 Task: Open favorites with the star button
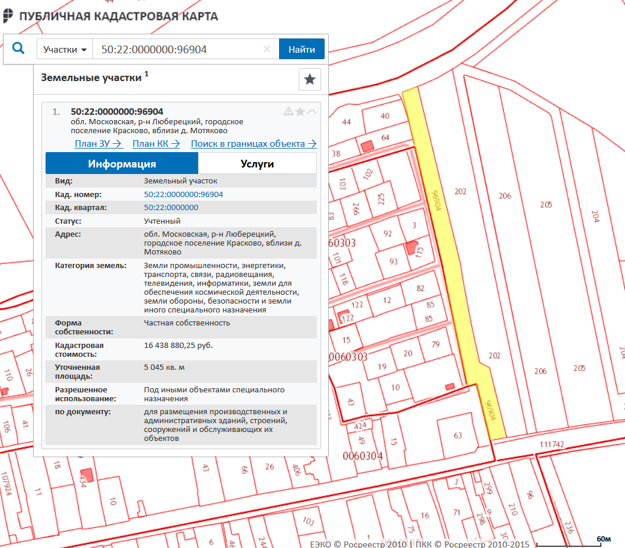click(x=309, y=79)
